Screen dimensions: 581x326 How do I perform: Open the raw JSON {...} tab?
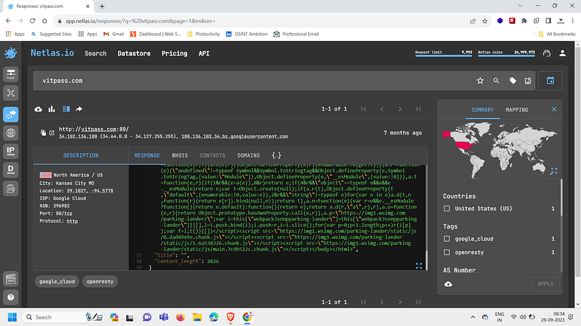276,155
